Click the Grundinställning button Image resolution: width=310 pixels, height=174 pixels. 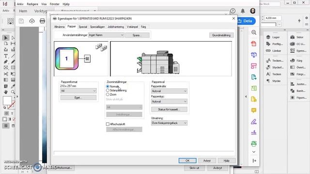(x=221, y=35)
